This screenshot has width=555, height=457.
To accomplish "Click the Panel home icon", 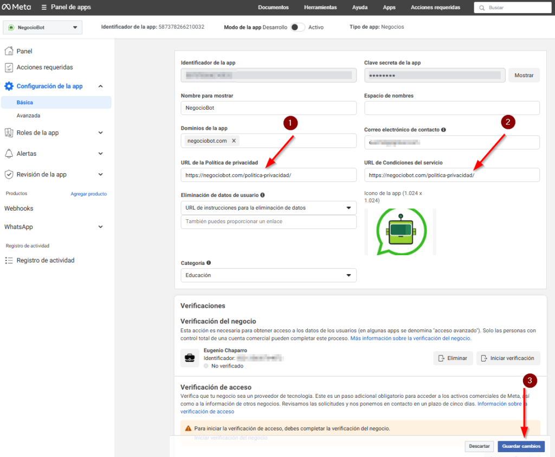I will click(9, 51).
